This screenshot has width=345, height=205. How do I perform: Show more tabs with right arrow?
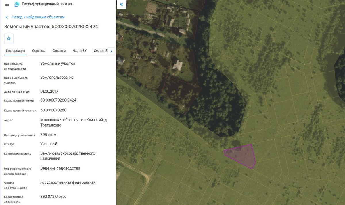tap(111, 51)
